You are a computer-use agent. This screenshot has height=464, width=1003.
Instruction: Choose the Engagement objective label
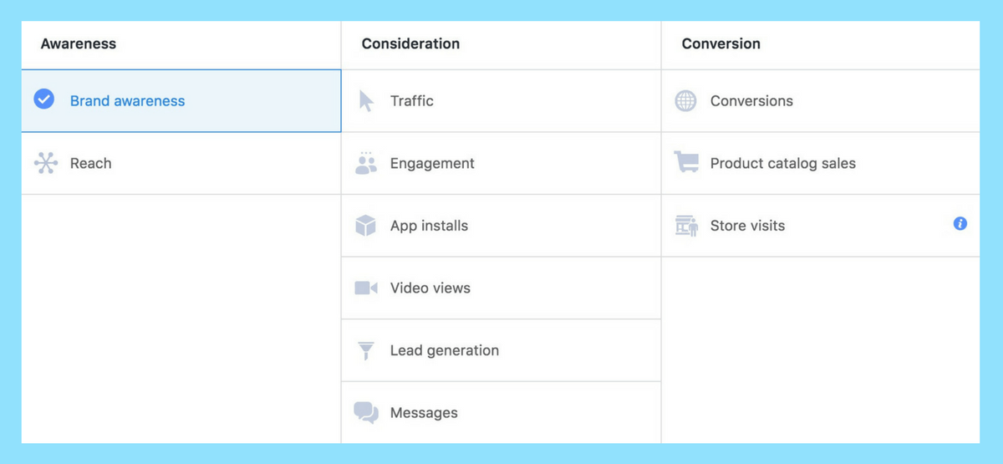coord(432,164)
